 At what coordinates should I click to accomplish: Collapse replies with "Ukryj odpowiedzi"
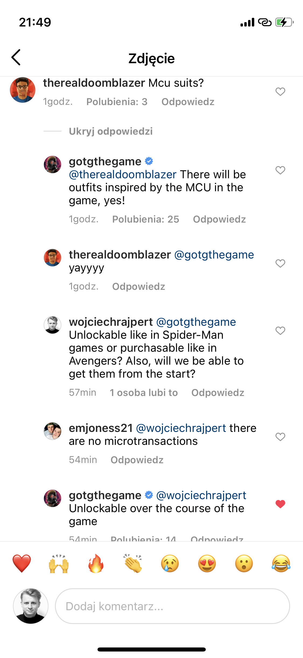111,131
